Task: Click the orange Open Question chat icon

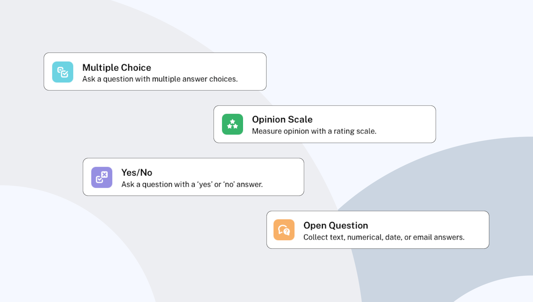Action: pos(284,230)
